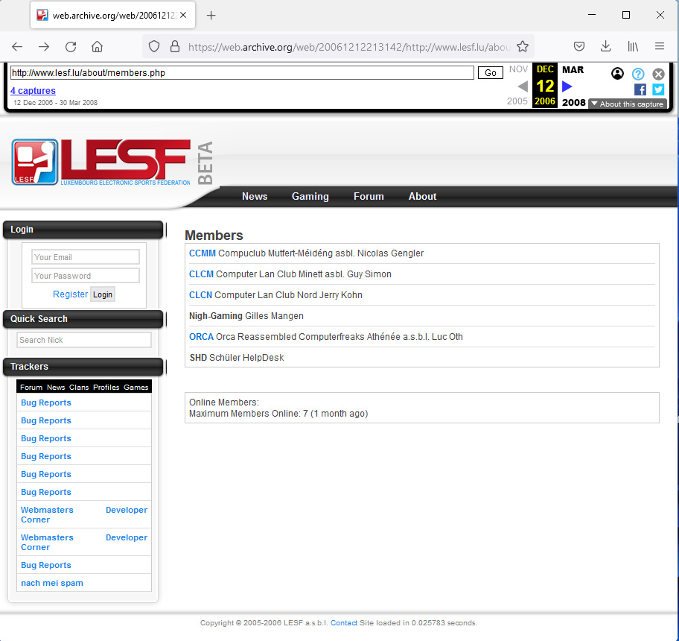Screen dimensions: 679x641
Task: Go to next capture with blue arrow
Action: point(567,86)
